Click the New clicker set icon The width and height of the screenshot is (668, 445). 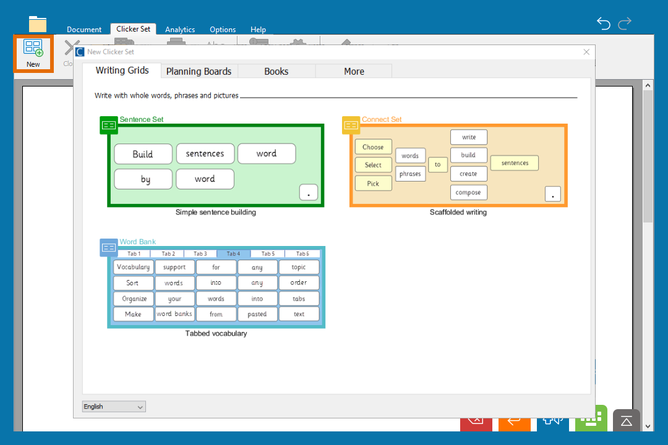33,54
